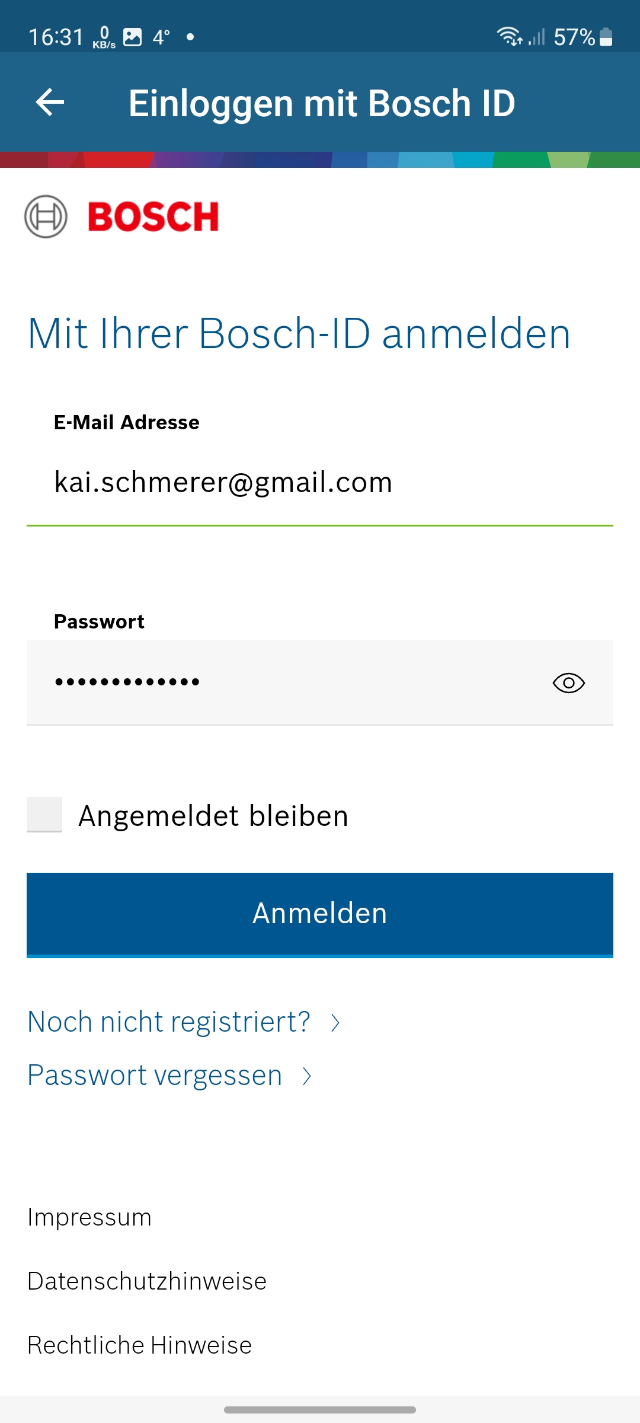This screenshot has height=1423, width=640.
Task: Open Rechtliche Hinweise page
Action: coord(140,1345)
